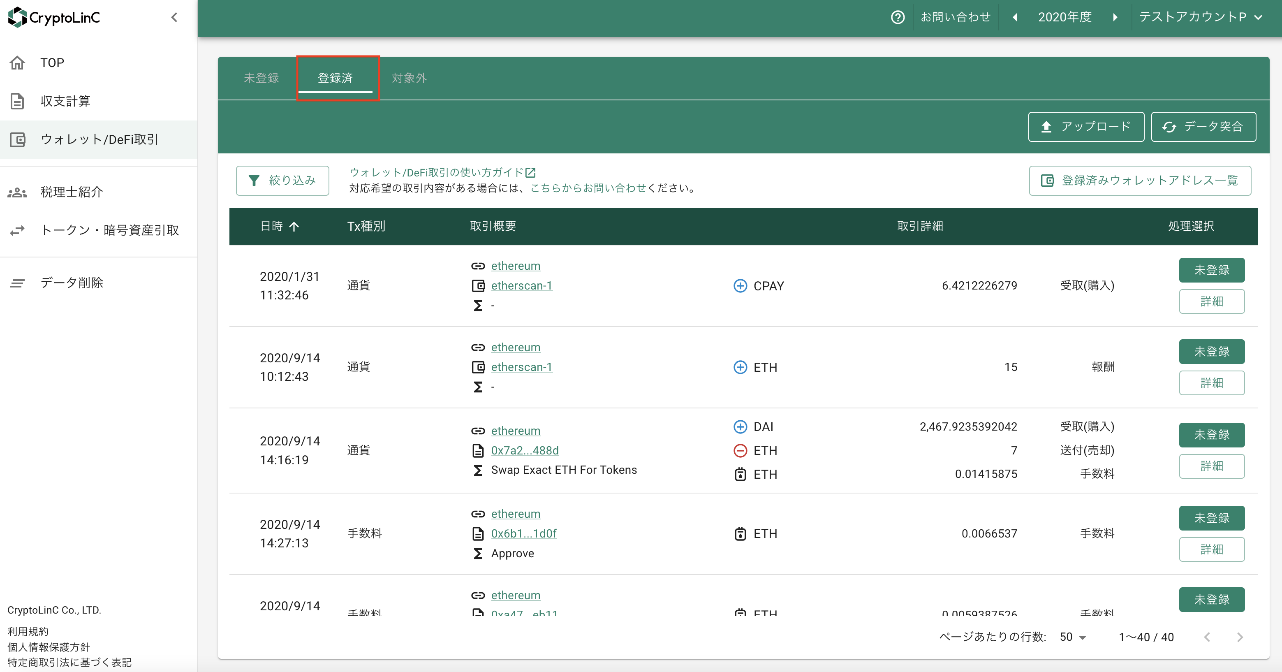Click the sort arrow beside 日時

click(x=294, y=227)
